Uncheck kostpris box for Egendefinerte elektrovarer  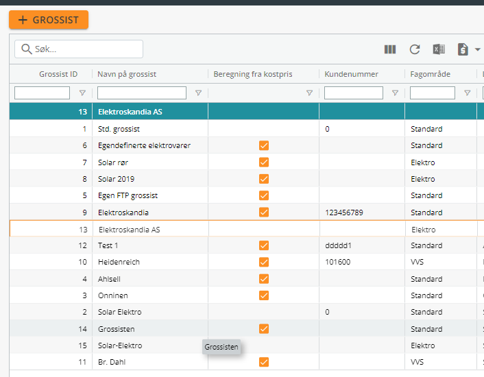click(264, 145)
